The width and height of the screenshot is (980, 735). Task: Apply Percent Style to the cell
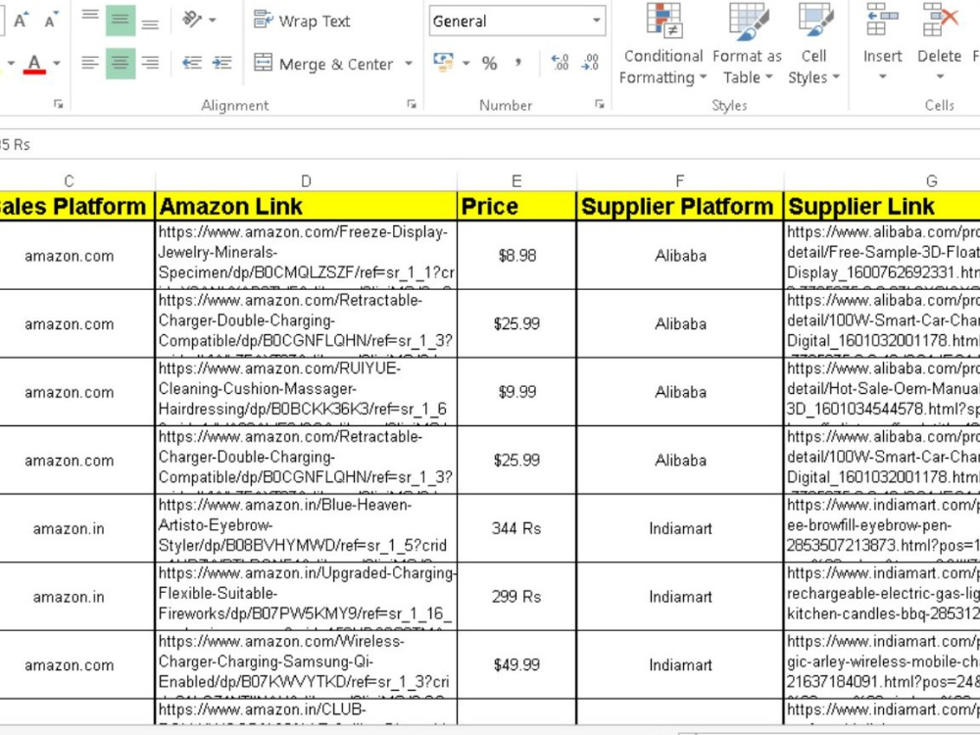point(489,63)
